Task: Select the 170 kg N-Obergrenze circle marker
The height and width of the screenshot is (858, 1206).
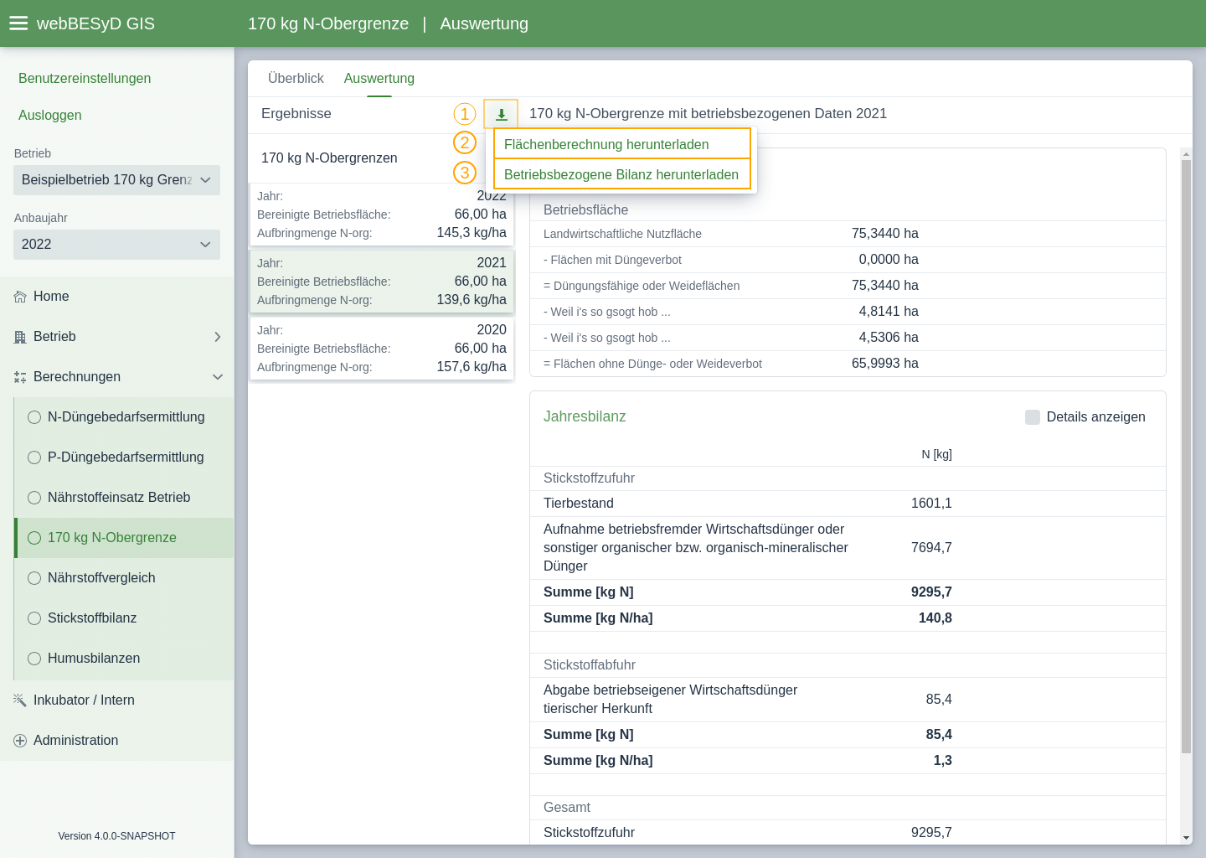Action: (x=34, y=538)
